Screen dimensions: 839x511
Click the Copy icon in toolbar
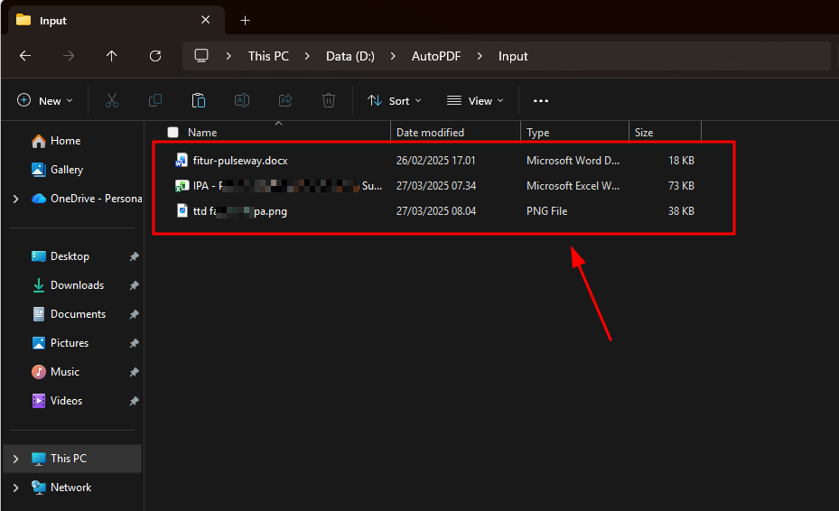155,100
